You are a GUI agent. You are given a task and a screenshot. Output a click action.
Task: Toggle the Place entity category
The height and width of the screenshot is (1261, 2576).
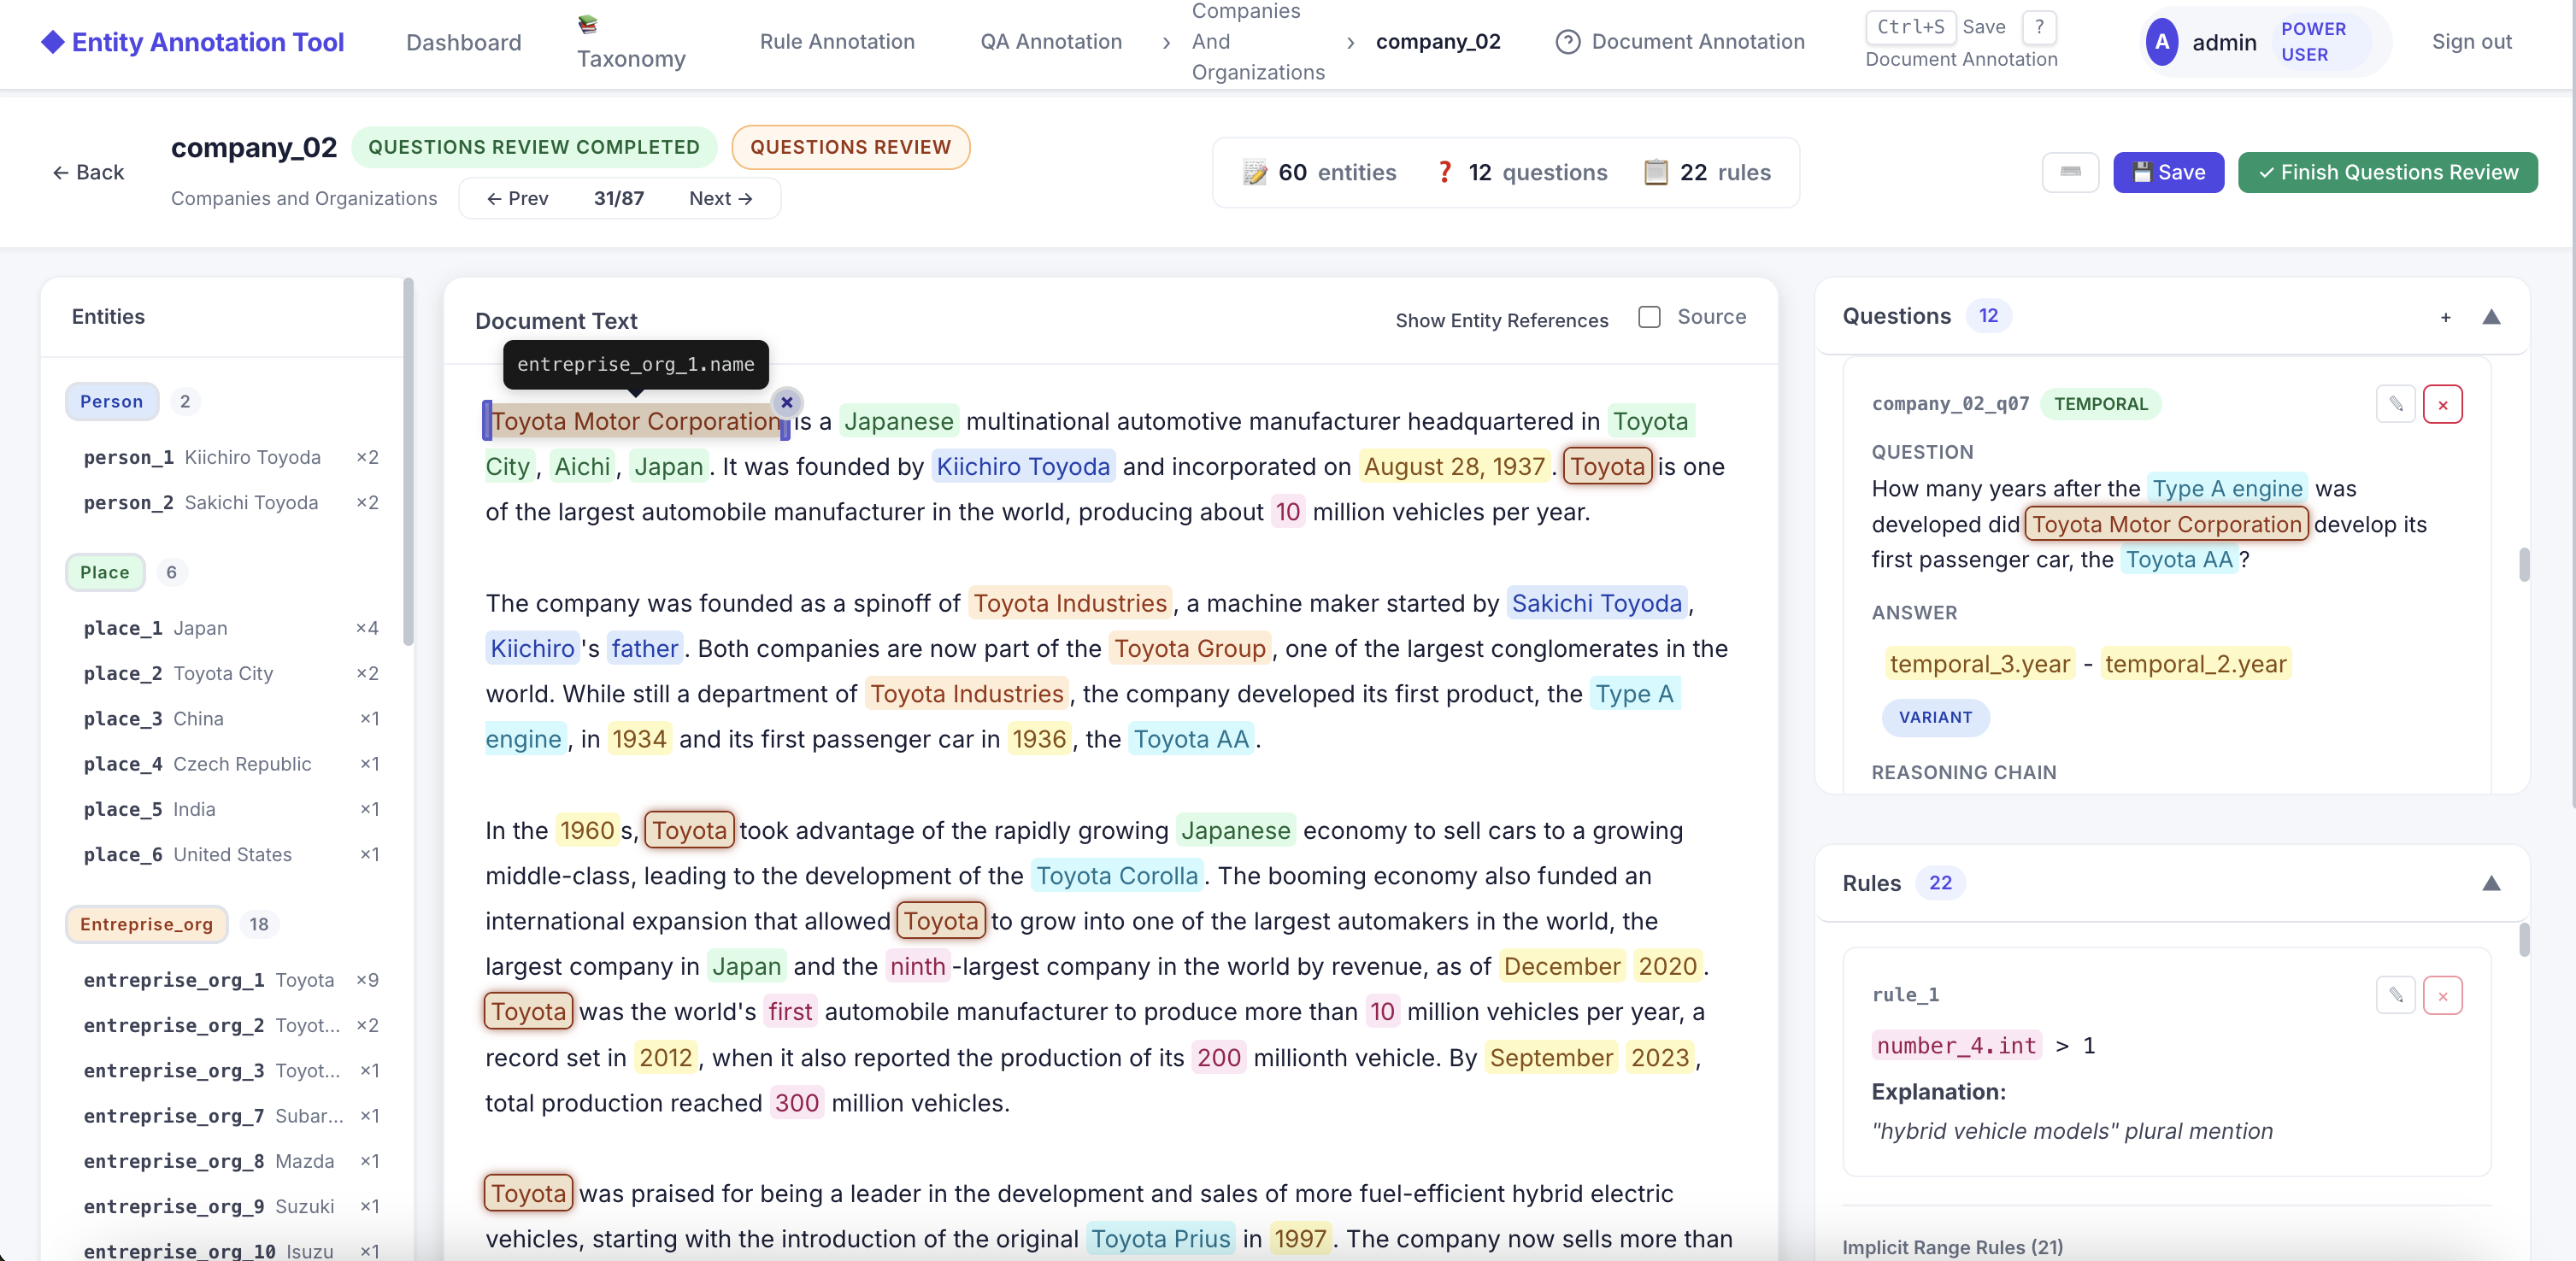coord(105,572)
